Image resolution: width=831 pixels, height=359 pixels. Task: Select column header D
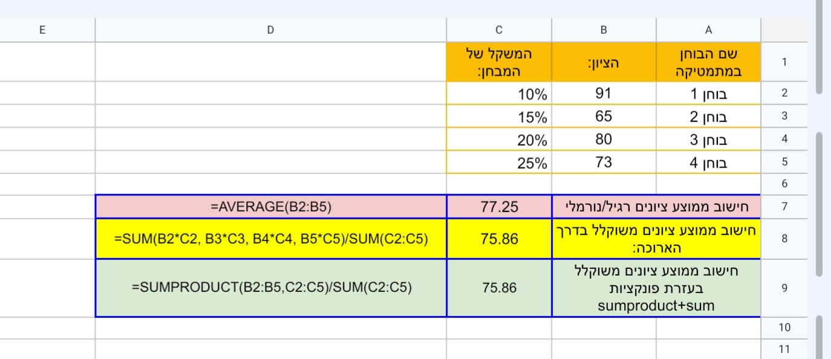[270, 29]
